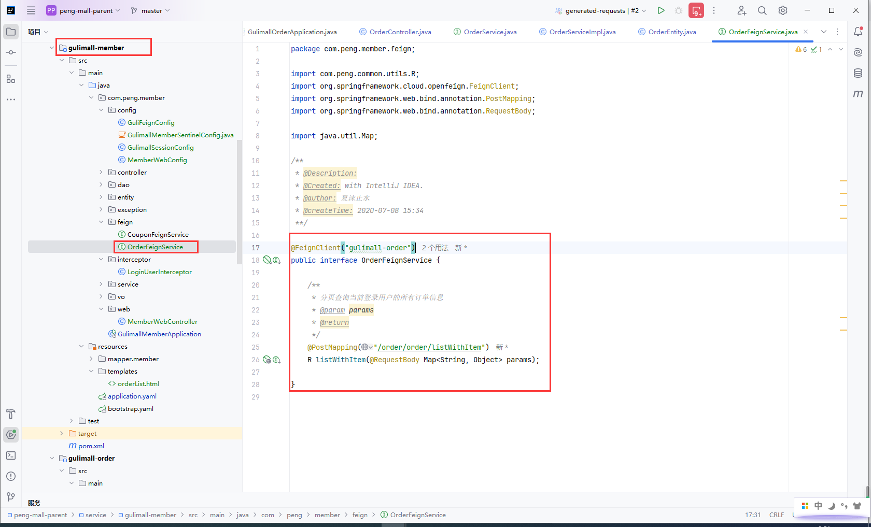Click the warnings count indicator
871x527 pixels.
point(802,49)
